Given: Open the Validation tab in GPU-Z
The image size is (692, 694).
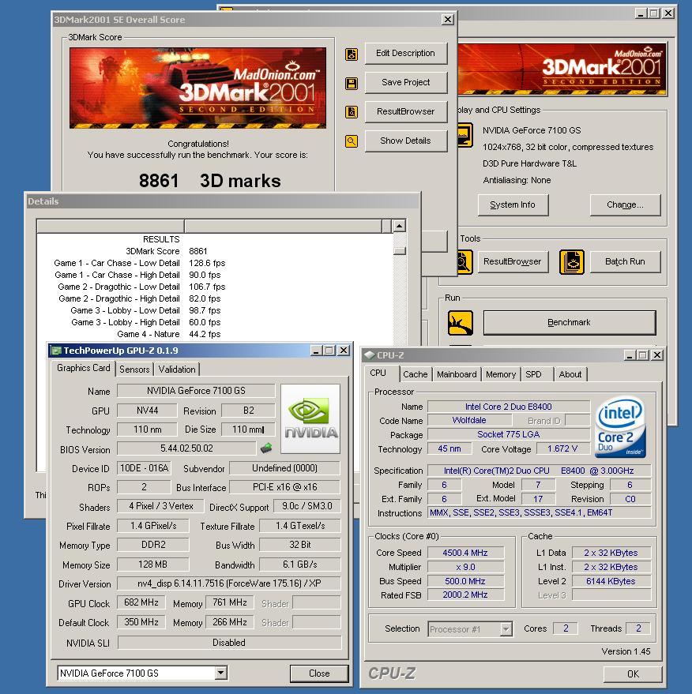Looking at the screenshot, I should tap(177, 370).
